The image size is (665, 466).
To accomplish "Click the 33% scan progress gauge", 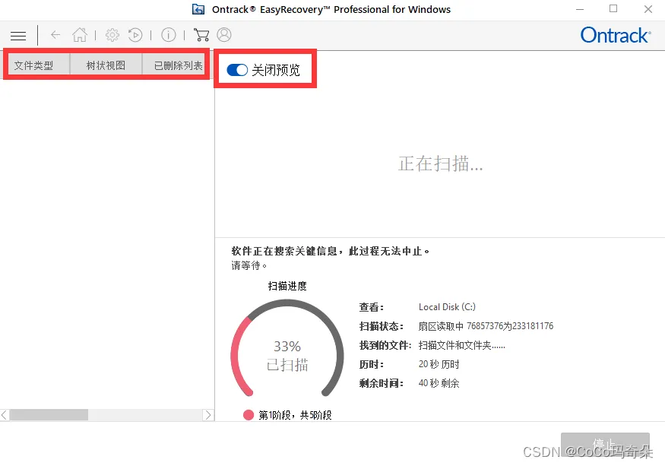I will point(287,348).
